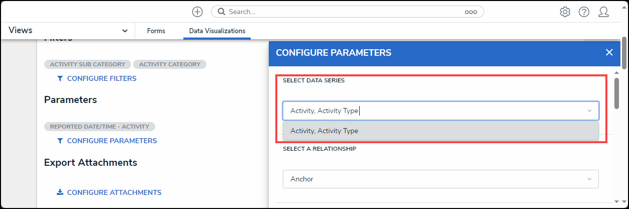Click the Configure Attachments link
The width and height of the screenshot is (629, 209).
tap(114, 192)
